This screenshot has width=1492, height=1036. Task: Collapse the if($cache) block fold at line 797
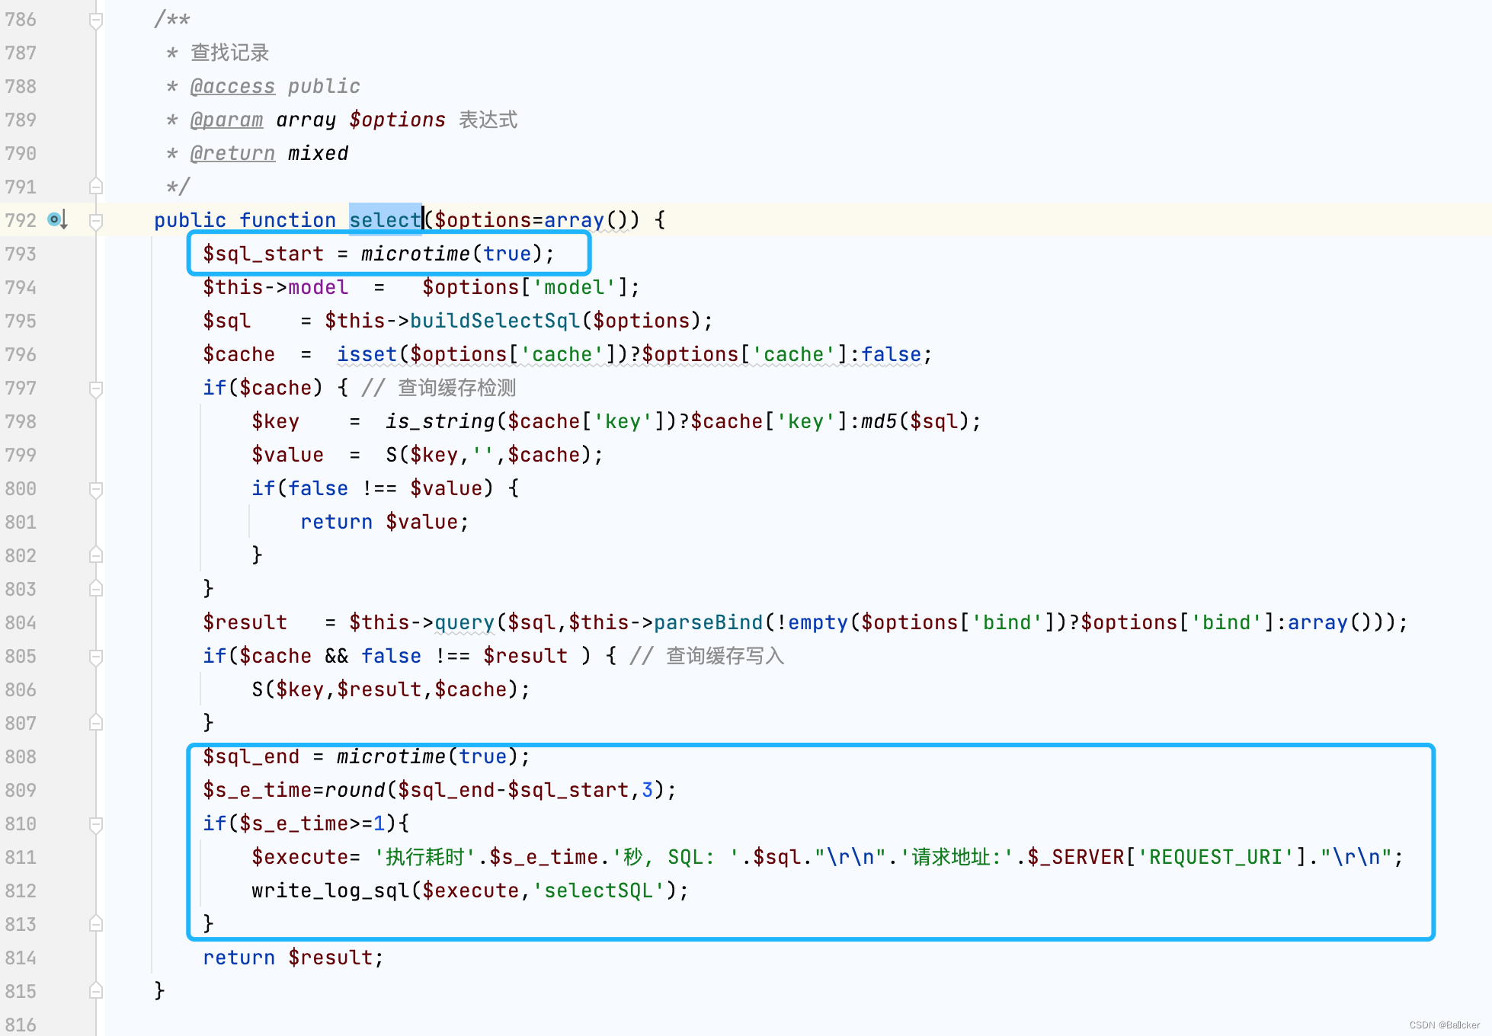pyautogui.click(x=96, y=388)
